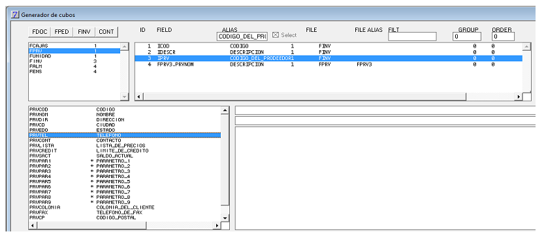Image resolution: width=546 pixels, height=236 pixels.
Task: Click the FDOC button
Action: click(40, 32)
